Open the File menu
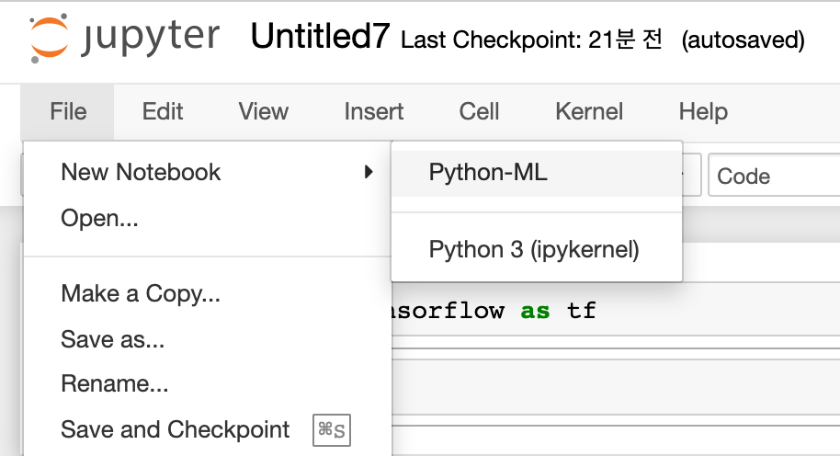The image size is (840, 456). [68, 111]
